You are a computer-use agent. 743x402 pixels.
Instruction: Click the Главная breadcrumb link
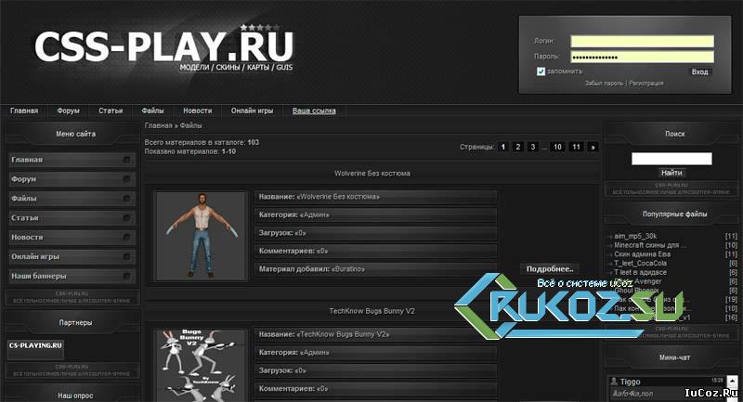click(158, 125)
